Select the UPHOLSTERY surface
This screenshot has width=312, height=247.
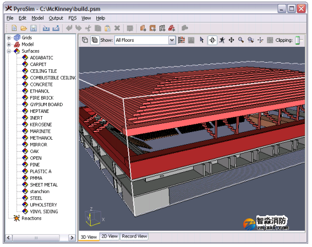click(43, 205)
